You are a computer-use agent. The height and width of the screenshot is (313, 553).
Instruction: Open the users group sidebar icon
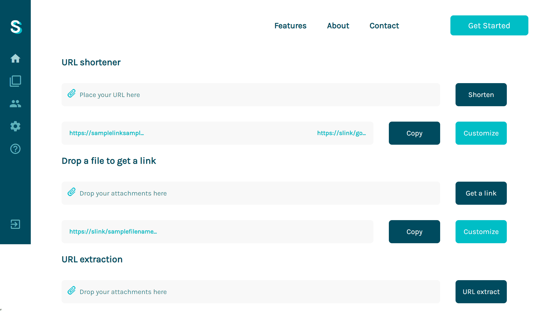click(15, 104)
